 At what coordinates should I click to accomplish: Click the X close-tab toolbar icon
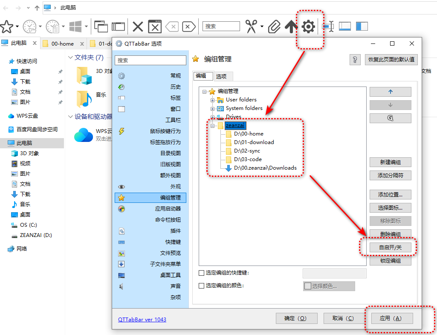138,27
